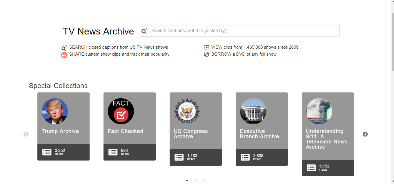Click the 628 items count
The image size is (394, 184).
tap(125, 152)
